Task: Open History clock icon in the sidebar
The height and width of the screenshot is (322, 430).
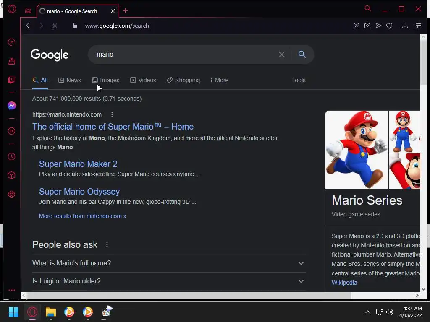Action: click(x=11, y=157)
